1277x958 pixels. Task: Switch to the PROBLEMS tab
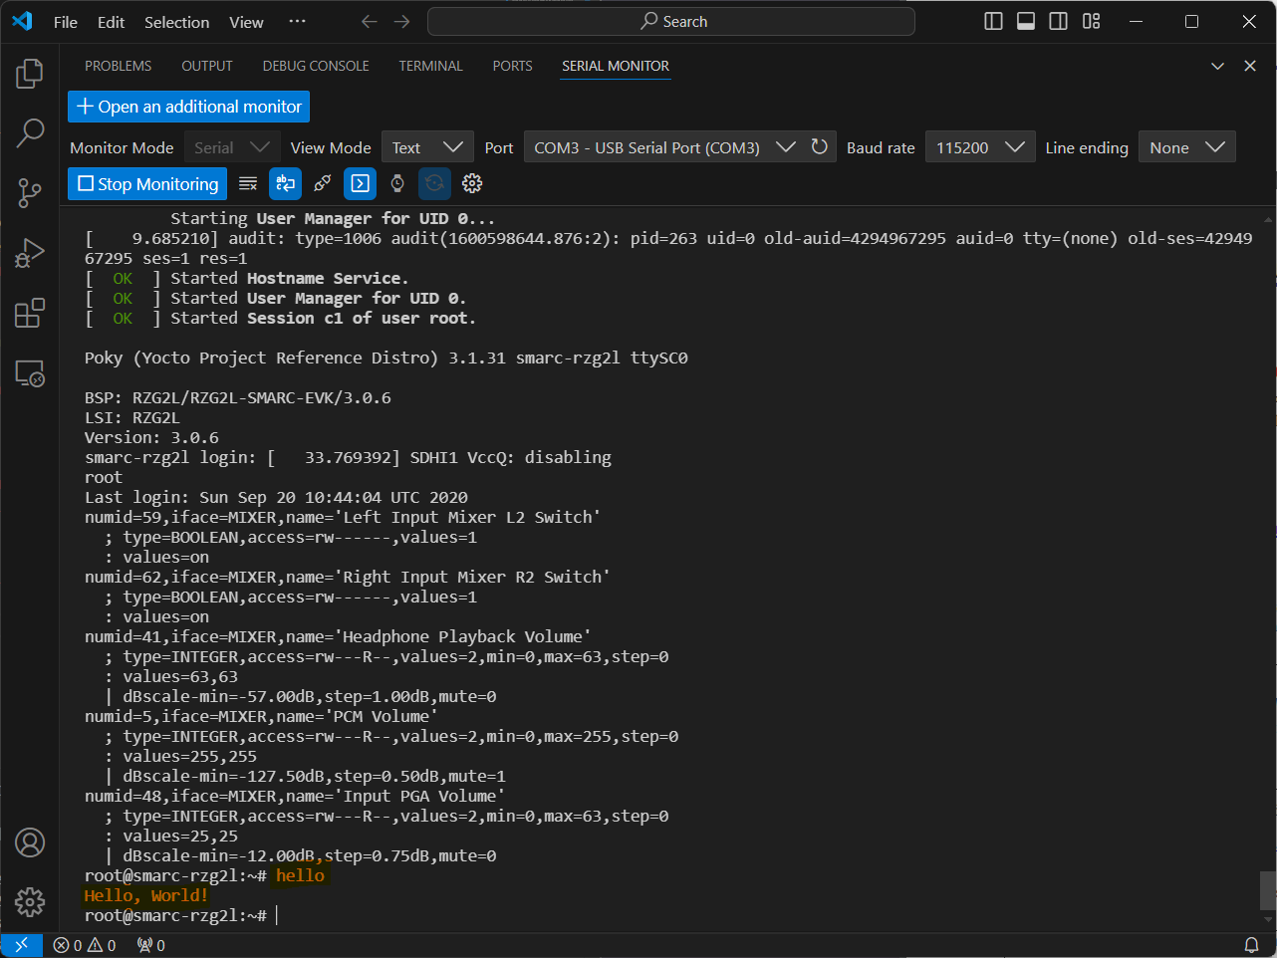(x=118, y=66)
